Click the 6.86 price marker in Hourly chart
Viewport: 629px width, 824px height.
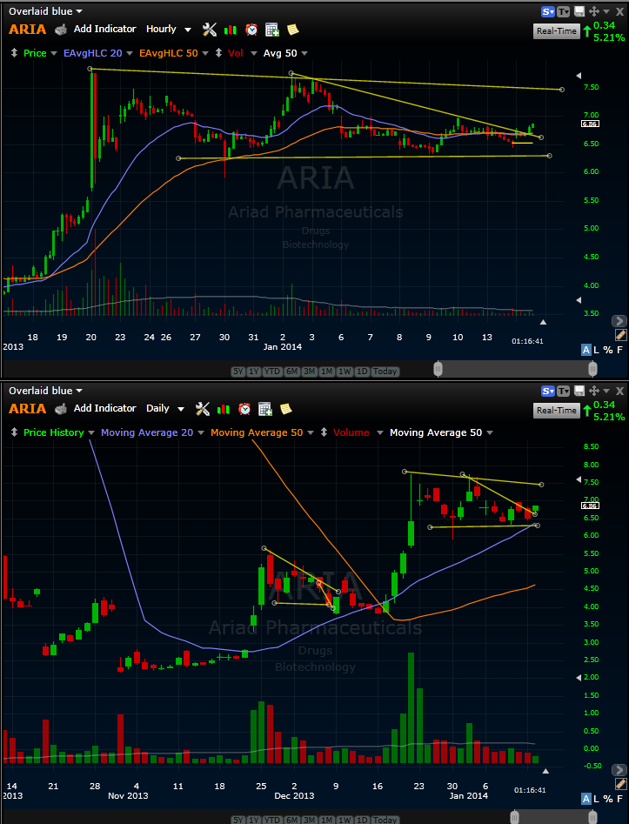tap(590, 124)
